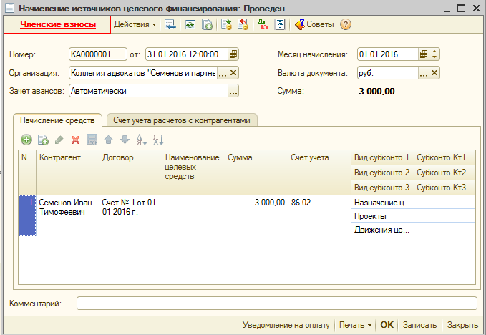Select the Движения це... subconto cell
The image size is (486, 335).
tap(382, 229)
